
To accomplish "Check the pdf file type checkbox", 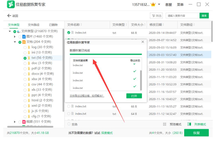I will (x=25, y=69).
